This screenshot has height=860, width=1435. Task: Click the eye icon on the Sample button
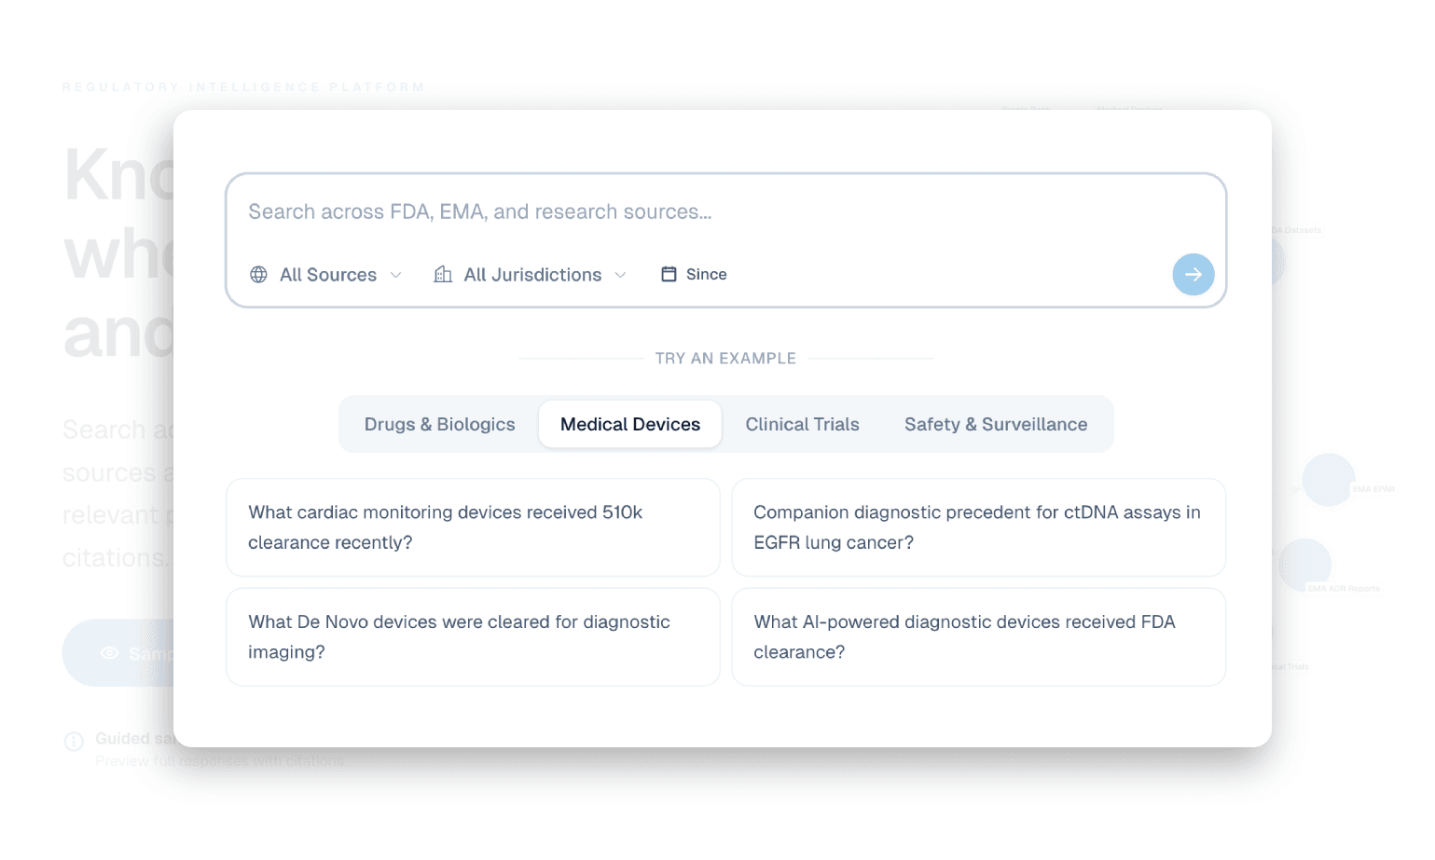point(108,653)
